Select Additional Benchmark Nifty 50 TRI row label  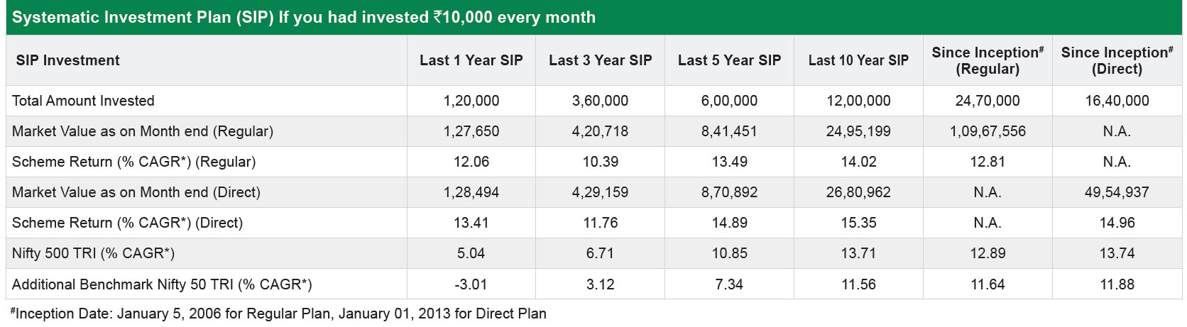pyautogui.click(x=162, y=284)
